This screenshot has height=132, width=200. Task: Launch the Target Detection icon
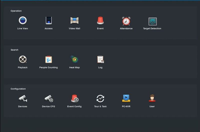pos(152,21)
